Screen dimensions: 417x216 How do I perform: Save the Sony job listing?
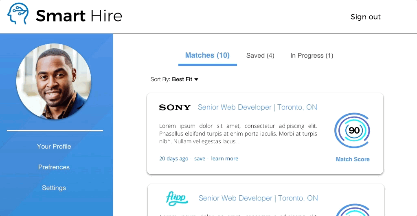(200, 159)
